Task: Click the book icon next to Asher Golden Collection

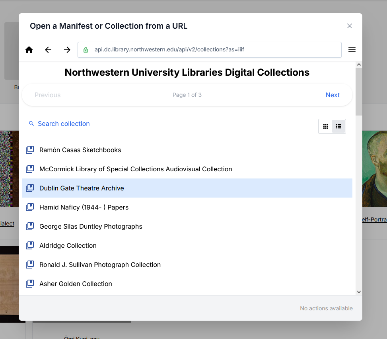Action: (x=30, y=283)
